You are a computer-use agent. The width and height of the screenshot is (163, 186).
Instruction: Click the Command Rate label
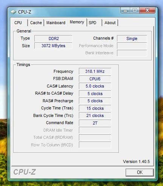pos(60,123)
